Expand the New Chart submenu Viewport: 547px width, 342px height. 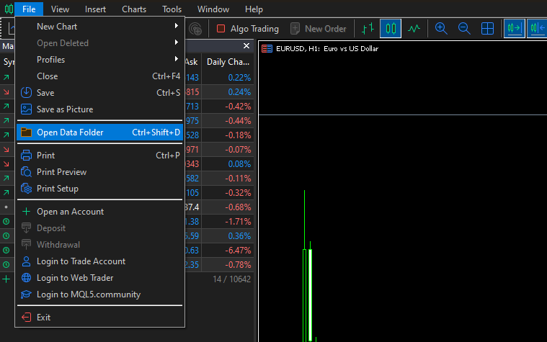[99, 27]
